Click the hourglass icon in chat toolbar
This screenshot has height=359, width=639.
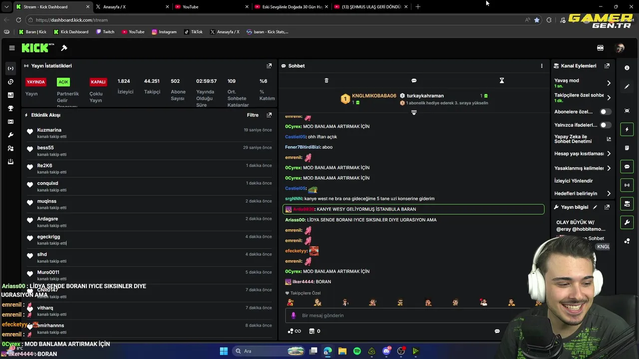click(502, 80)
